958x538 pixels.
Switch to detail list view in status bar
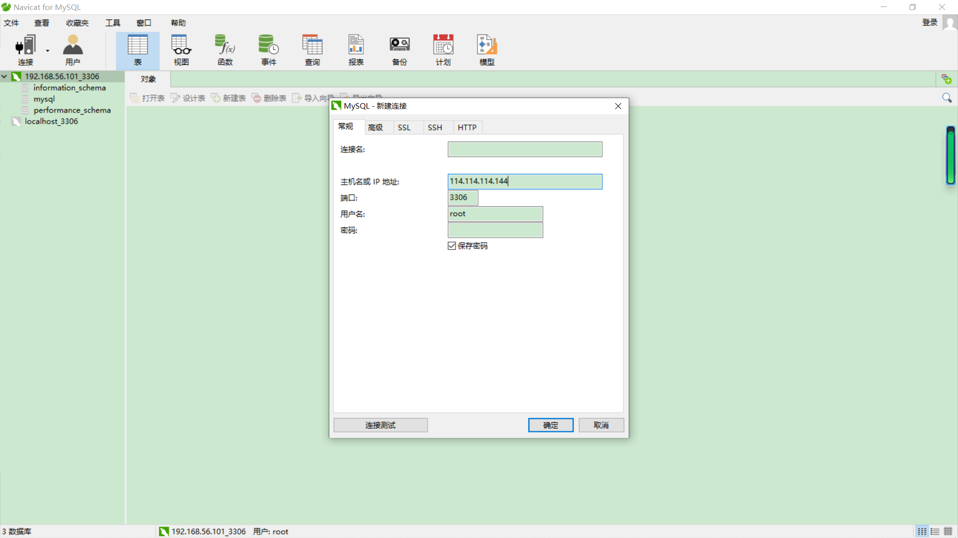[935, 532]
